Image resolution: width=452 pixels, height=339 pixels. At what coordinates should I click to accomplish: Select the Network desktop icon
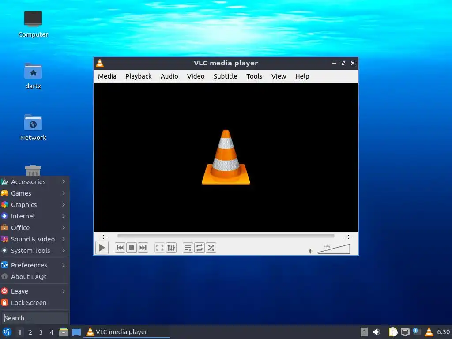click(33, 128)
